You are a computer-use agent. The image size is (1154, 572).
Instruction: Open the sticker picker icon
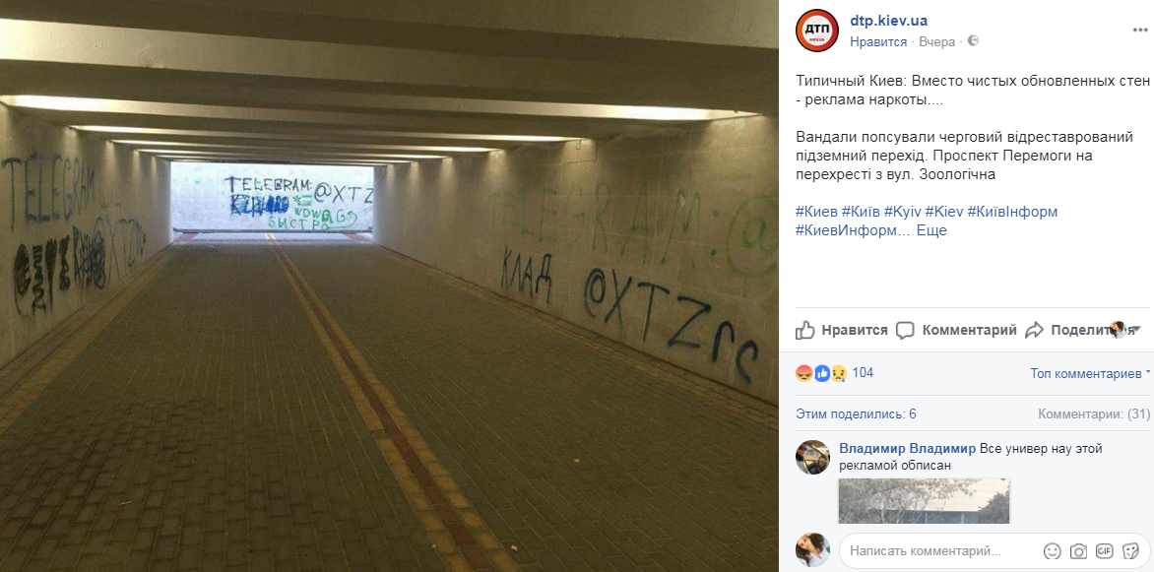1129,550
